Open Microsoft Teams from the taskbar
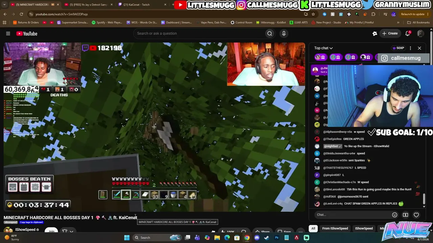The image size is (433, 243). (197, 238)
